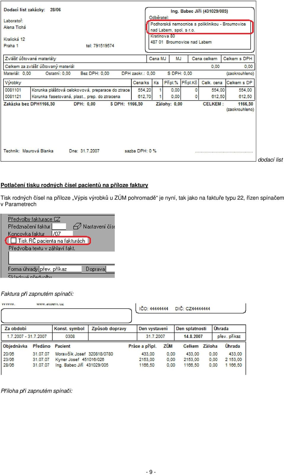This screenshot has width=284, height=475.
Task: Click Dodací list zakázky number 28/06
Action: point(55,10)
